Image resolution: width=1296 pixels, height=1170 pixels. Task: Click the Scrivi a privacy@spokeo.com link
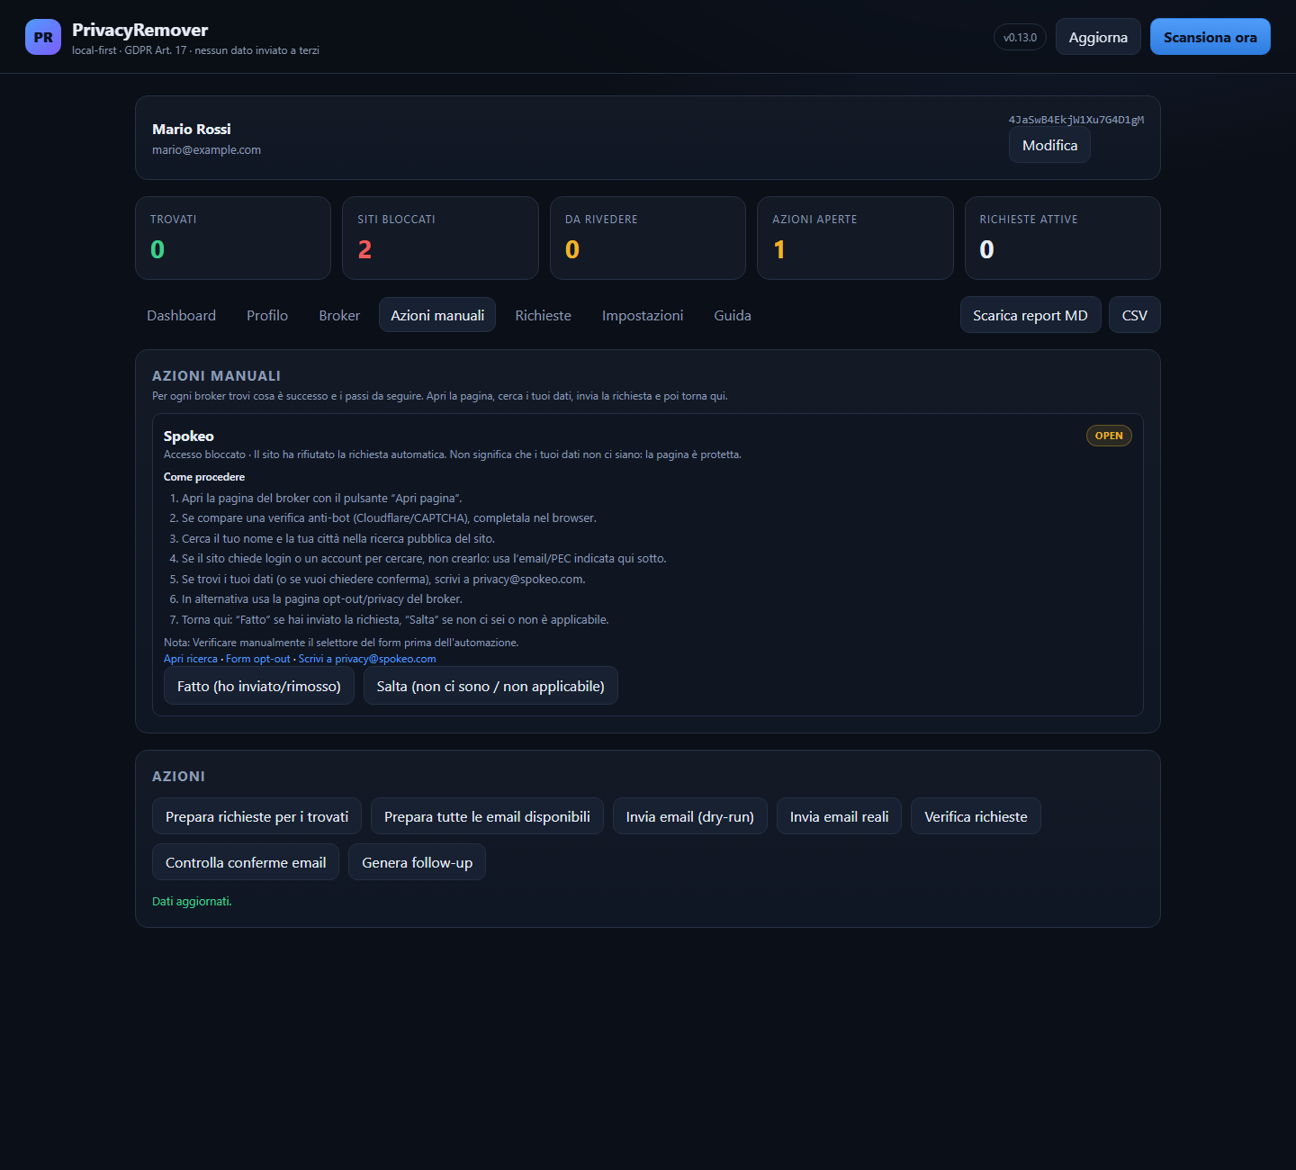pos(367,659)
